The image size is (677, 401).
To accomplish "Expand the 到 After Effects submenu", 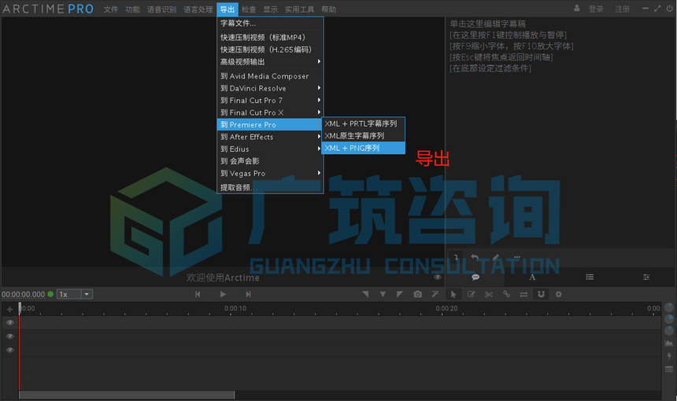I will [270, 137].
